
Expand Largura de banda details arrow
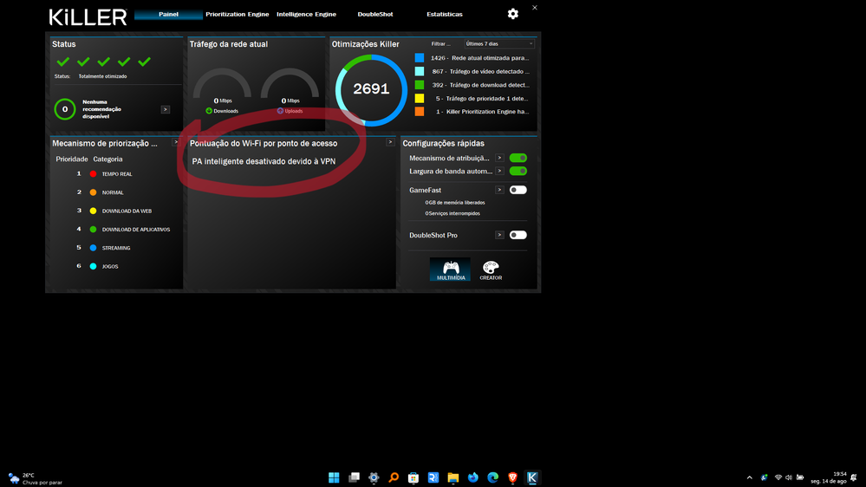tap(499, 172)
